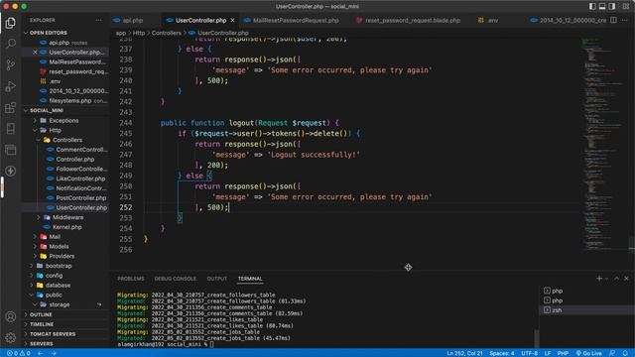Image resolution: width=635 pixels, height=357 pixels.
Task: Open Accounts icon in activity bar
Action: click(x=11, y=316)
